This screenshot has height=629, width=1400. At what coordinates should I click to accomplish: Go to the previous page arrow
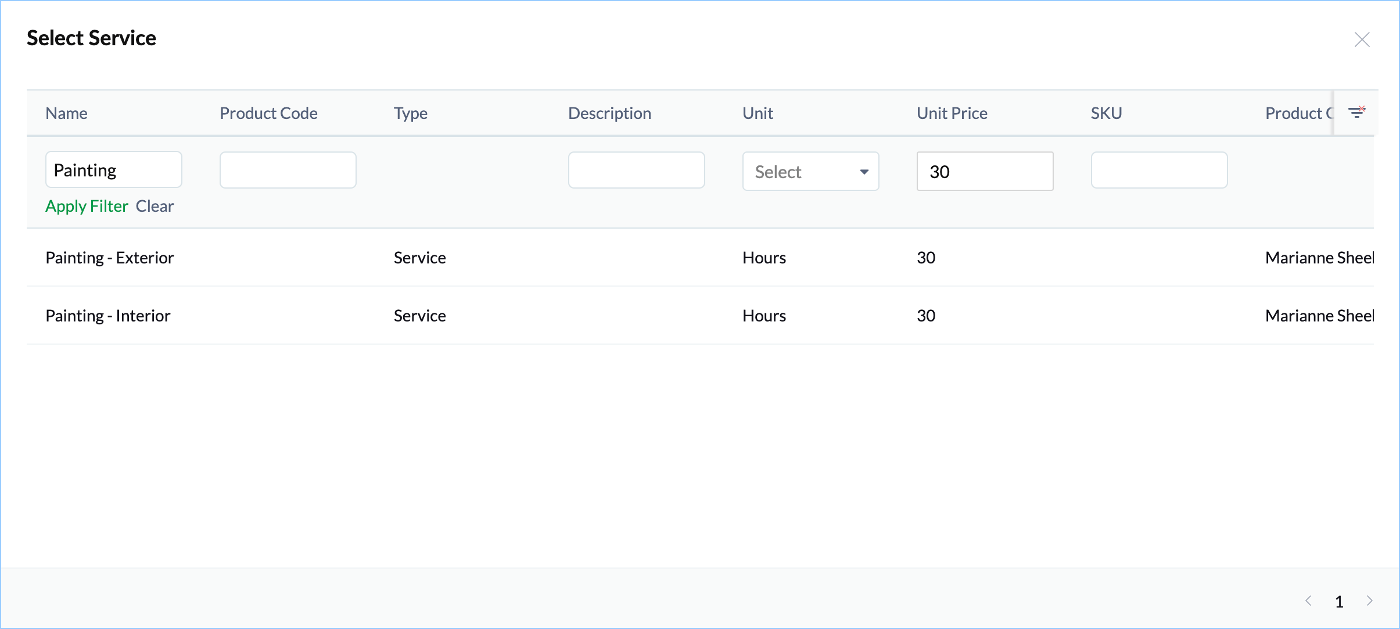point(1308,601)
